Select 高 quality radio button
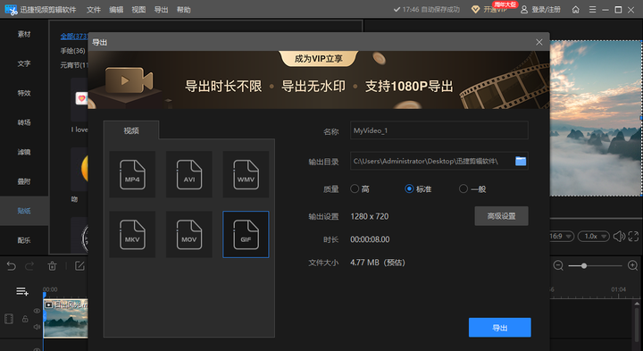This screenshot has height=351, width=643. click(x=355, y=189)
